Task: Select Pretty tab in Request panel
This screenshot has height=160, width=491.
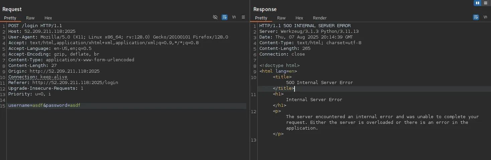Action: (x=10, y=18)
